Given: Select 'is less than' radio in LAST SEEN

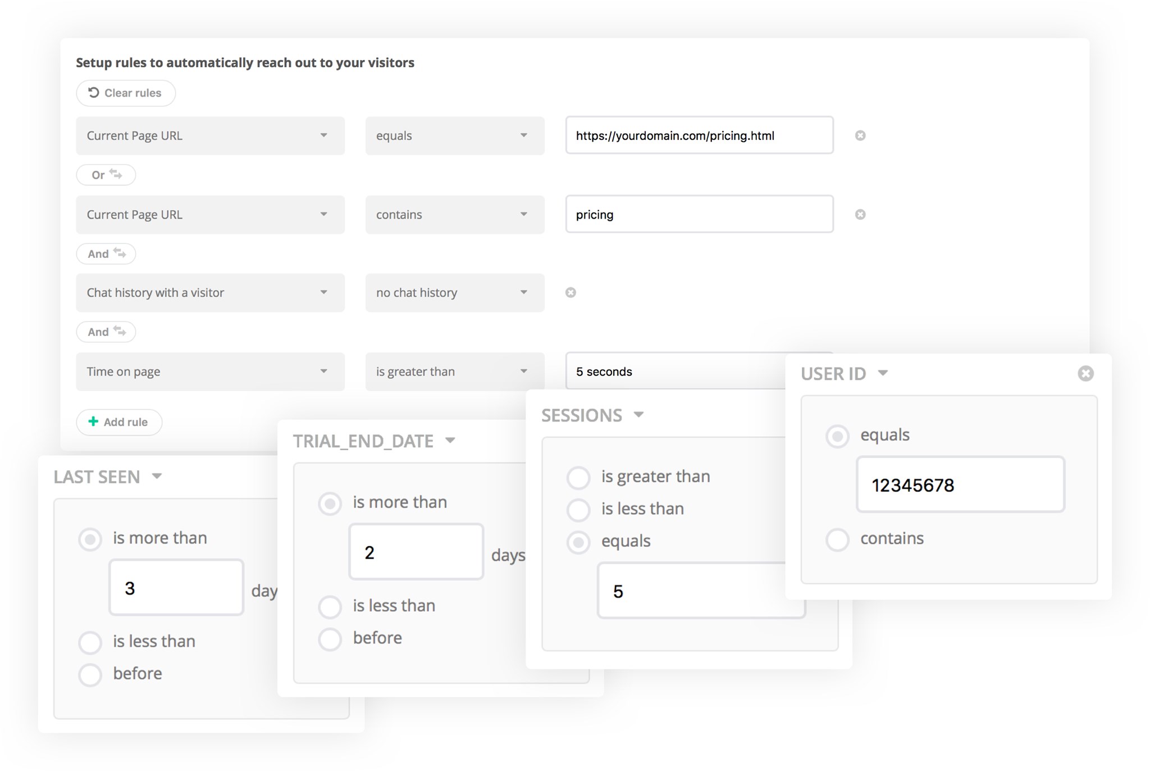Looking at the screenshot, I should click(90, 642).
